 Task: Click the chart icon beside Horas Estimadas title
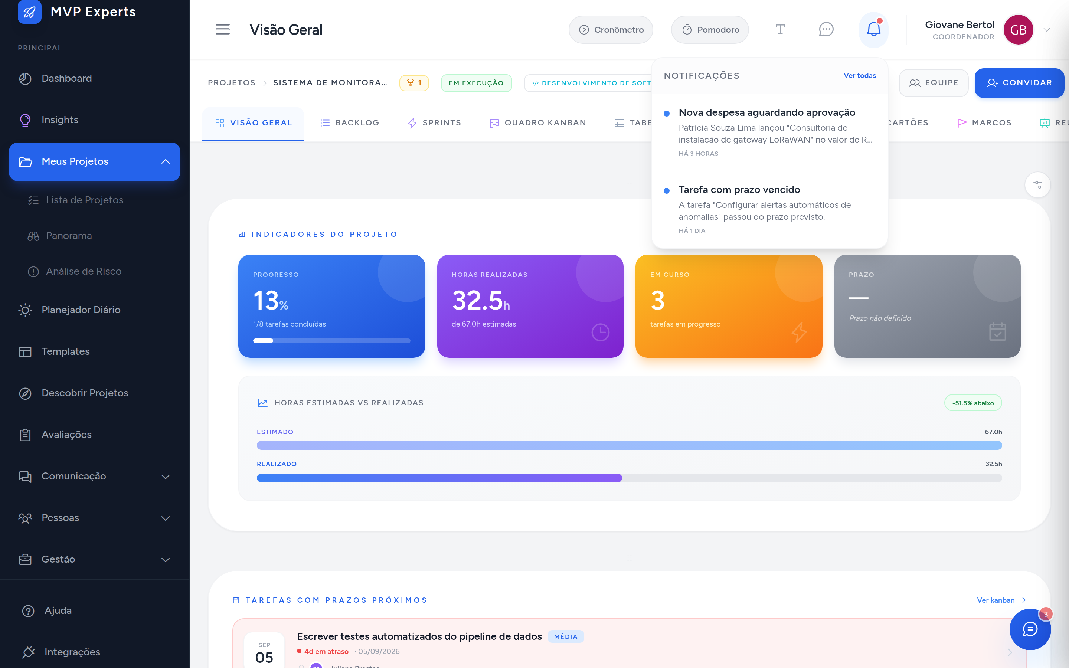point(262,403)
